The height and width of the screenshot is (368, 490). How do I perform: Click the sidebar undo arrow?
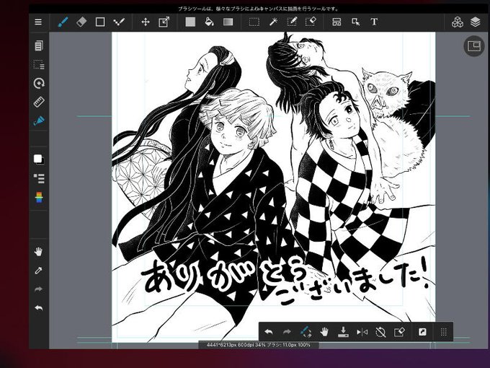tap(38, 308)
